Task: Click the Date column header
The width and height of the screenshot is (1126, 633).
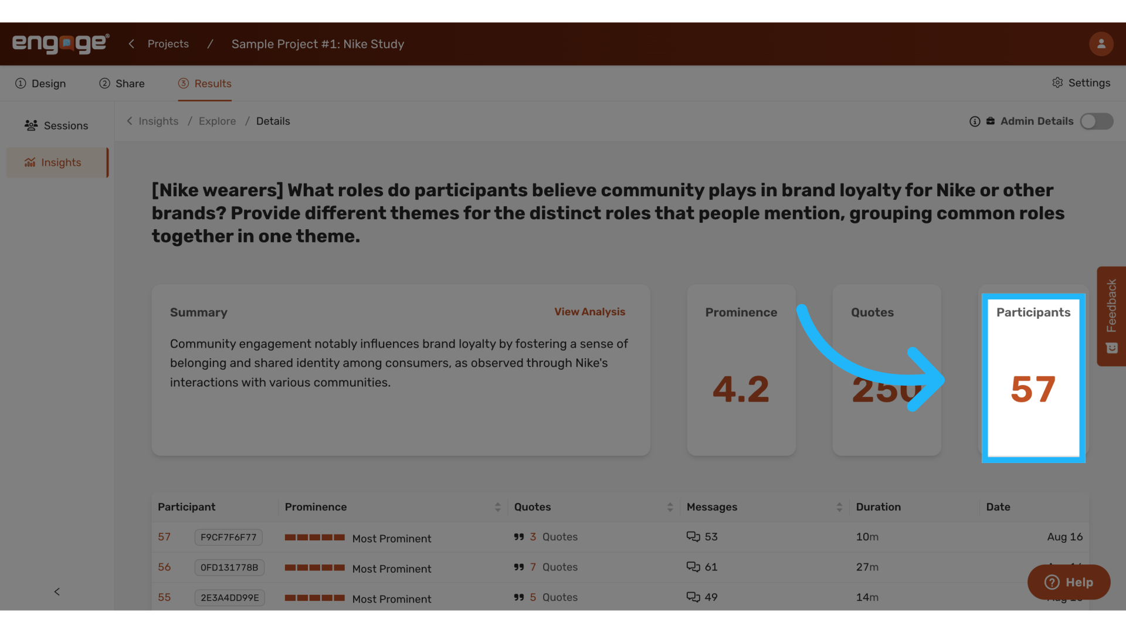Action: click(x=998, y=507)
